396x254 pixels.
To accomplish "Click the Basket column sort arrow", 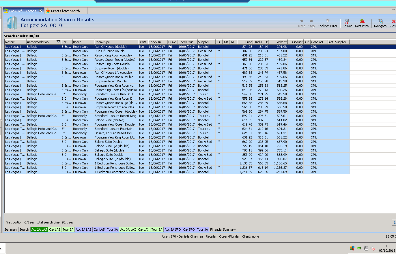I will coord(286,42).
